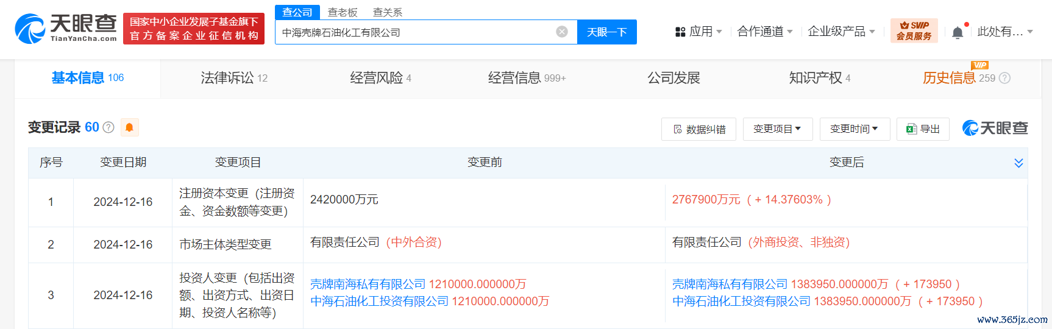Open 壳牌南海私有有限公司 link in 变更前 column

(368, 284)
